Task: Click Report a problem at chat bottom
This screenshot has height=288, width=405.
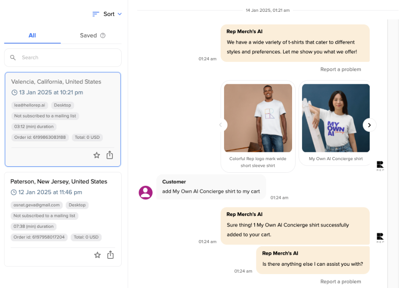Action: tap(340, 281)
